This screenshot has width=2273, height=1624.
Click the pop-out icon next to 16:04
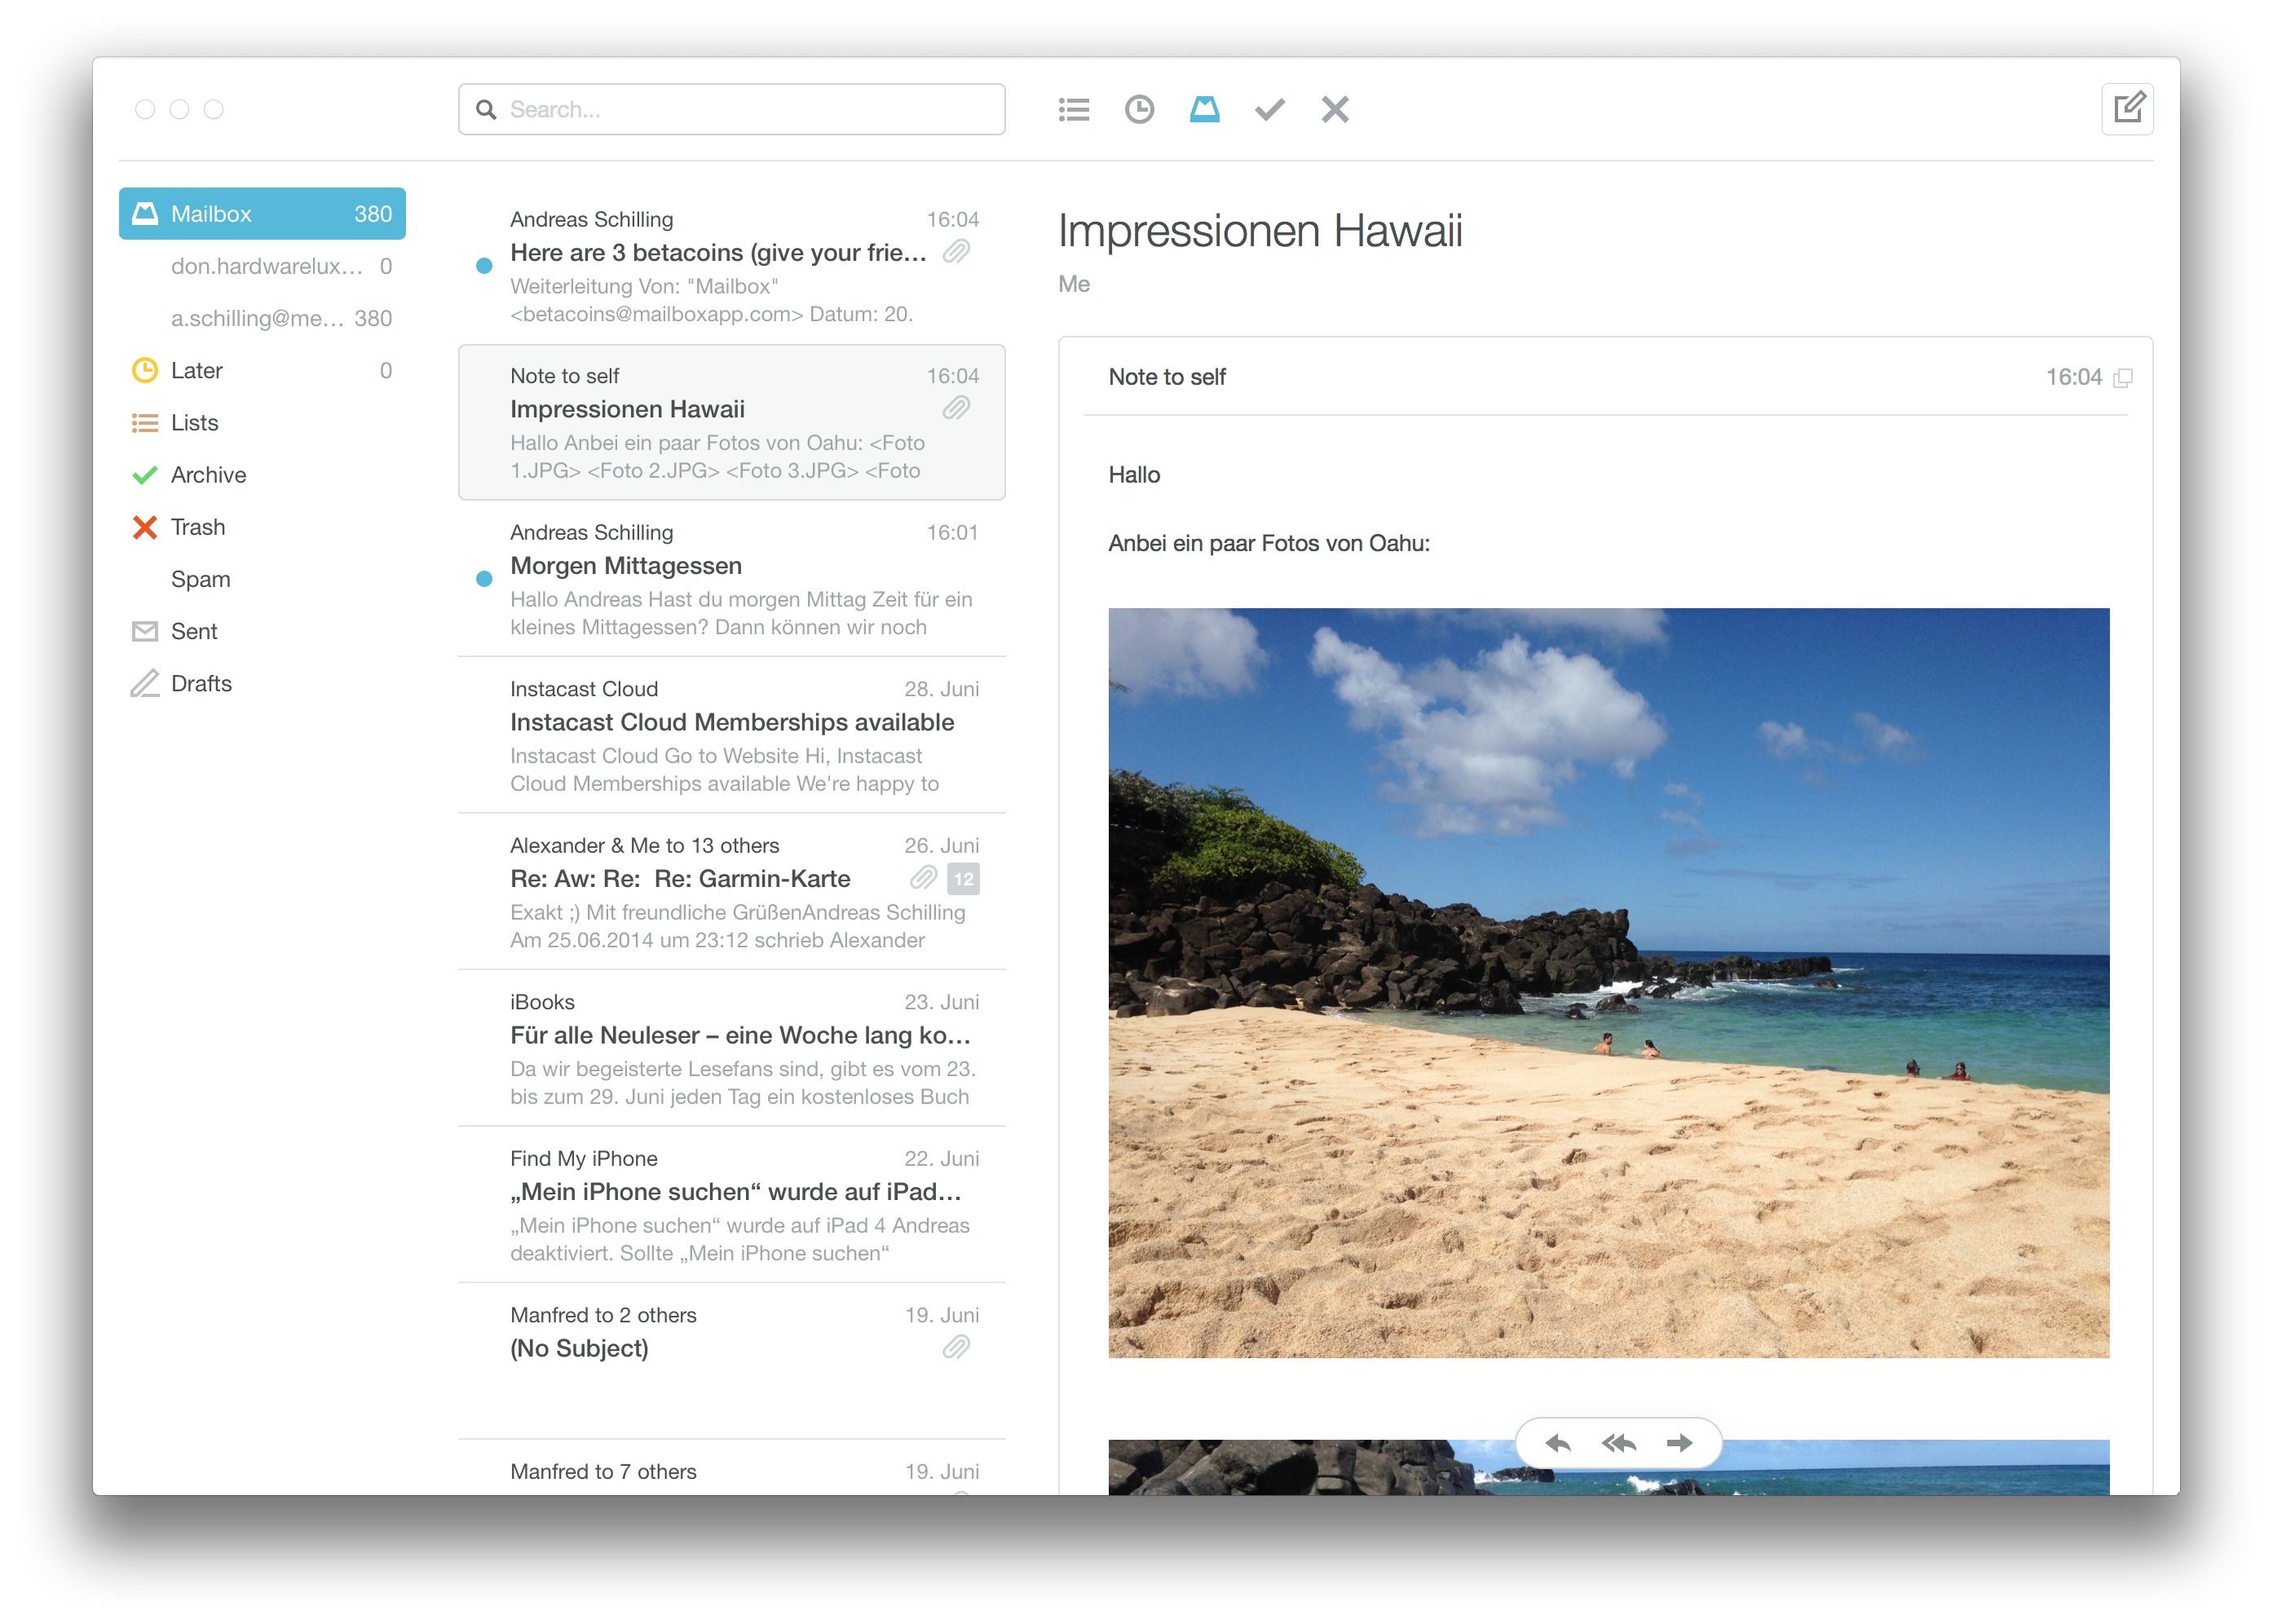(x=2123, y=378)
